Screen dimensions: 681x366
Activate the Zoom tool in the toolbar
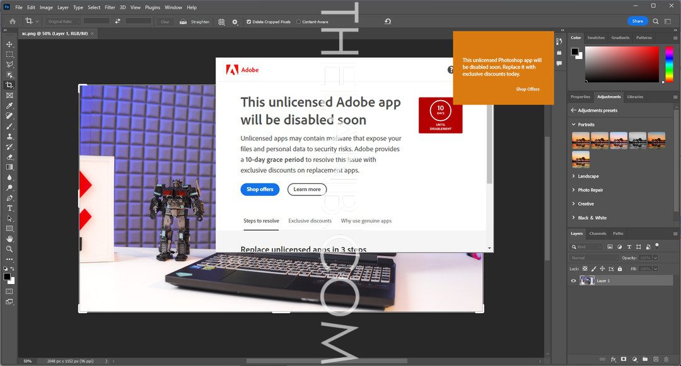[9, 249]
